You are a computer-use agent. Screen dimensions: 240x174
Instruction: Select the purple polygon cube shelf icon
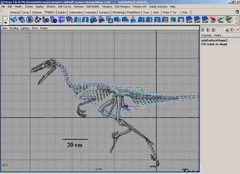tap(61, 20)
